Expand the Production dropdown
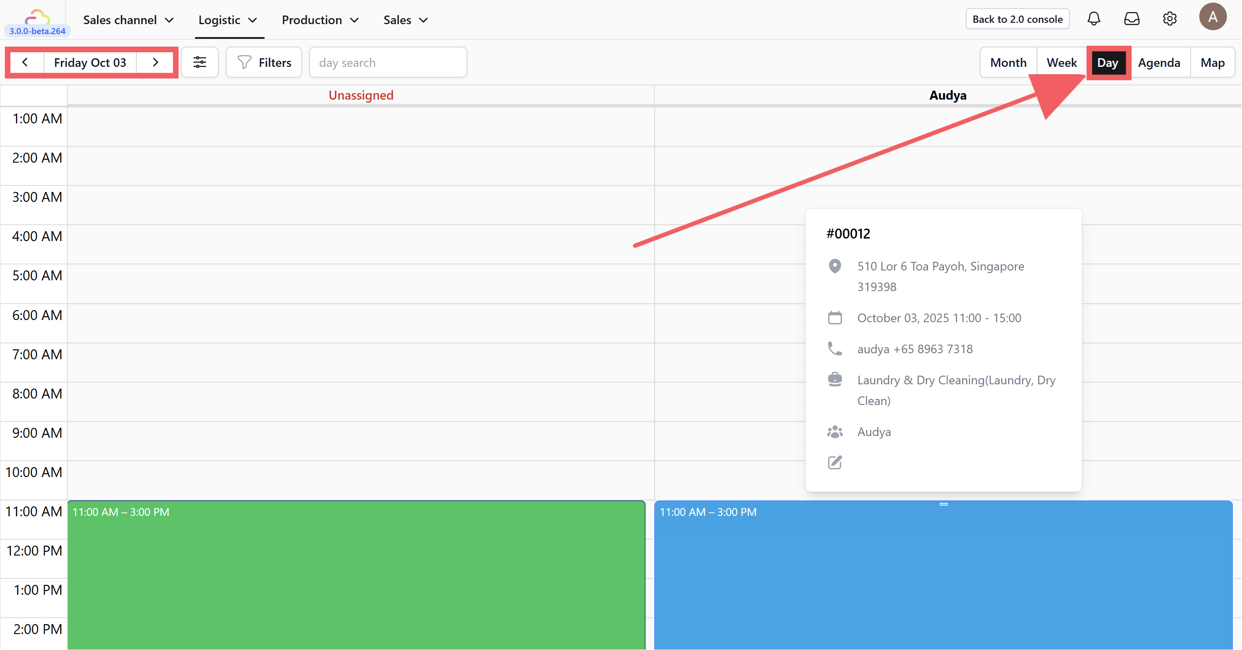This screenshot has width=1242, height=650. [x=320, y=20]
